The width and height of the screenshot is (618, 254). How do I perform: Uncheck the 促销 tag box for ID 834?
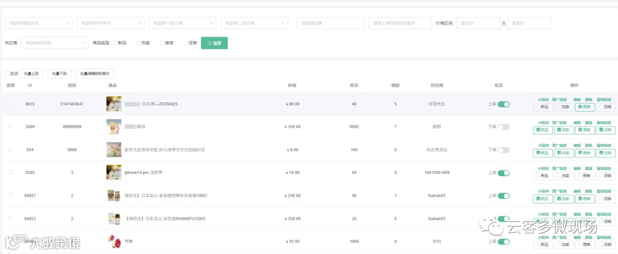606,153
